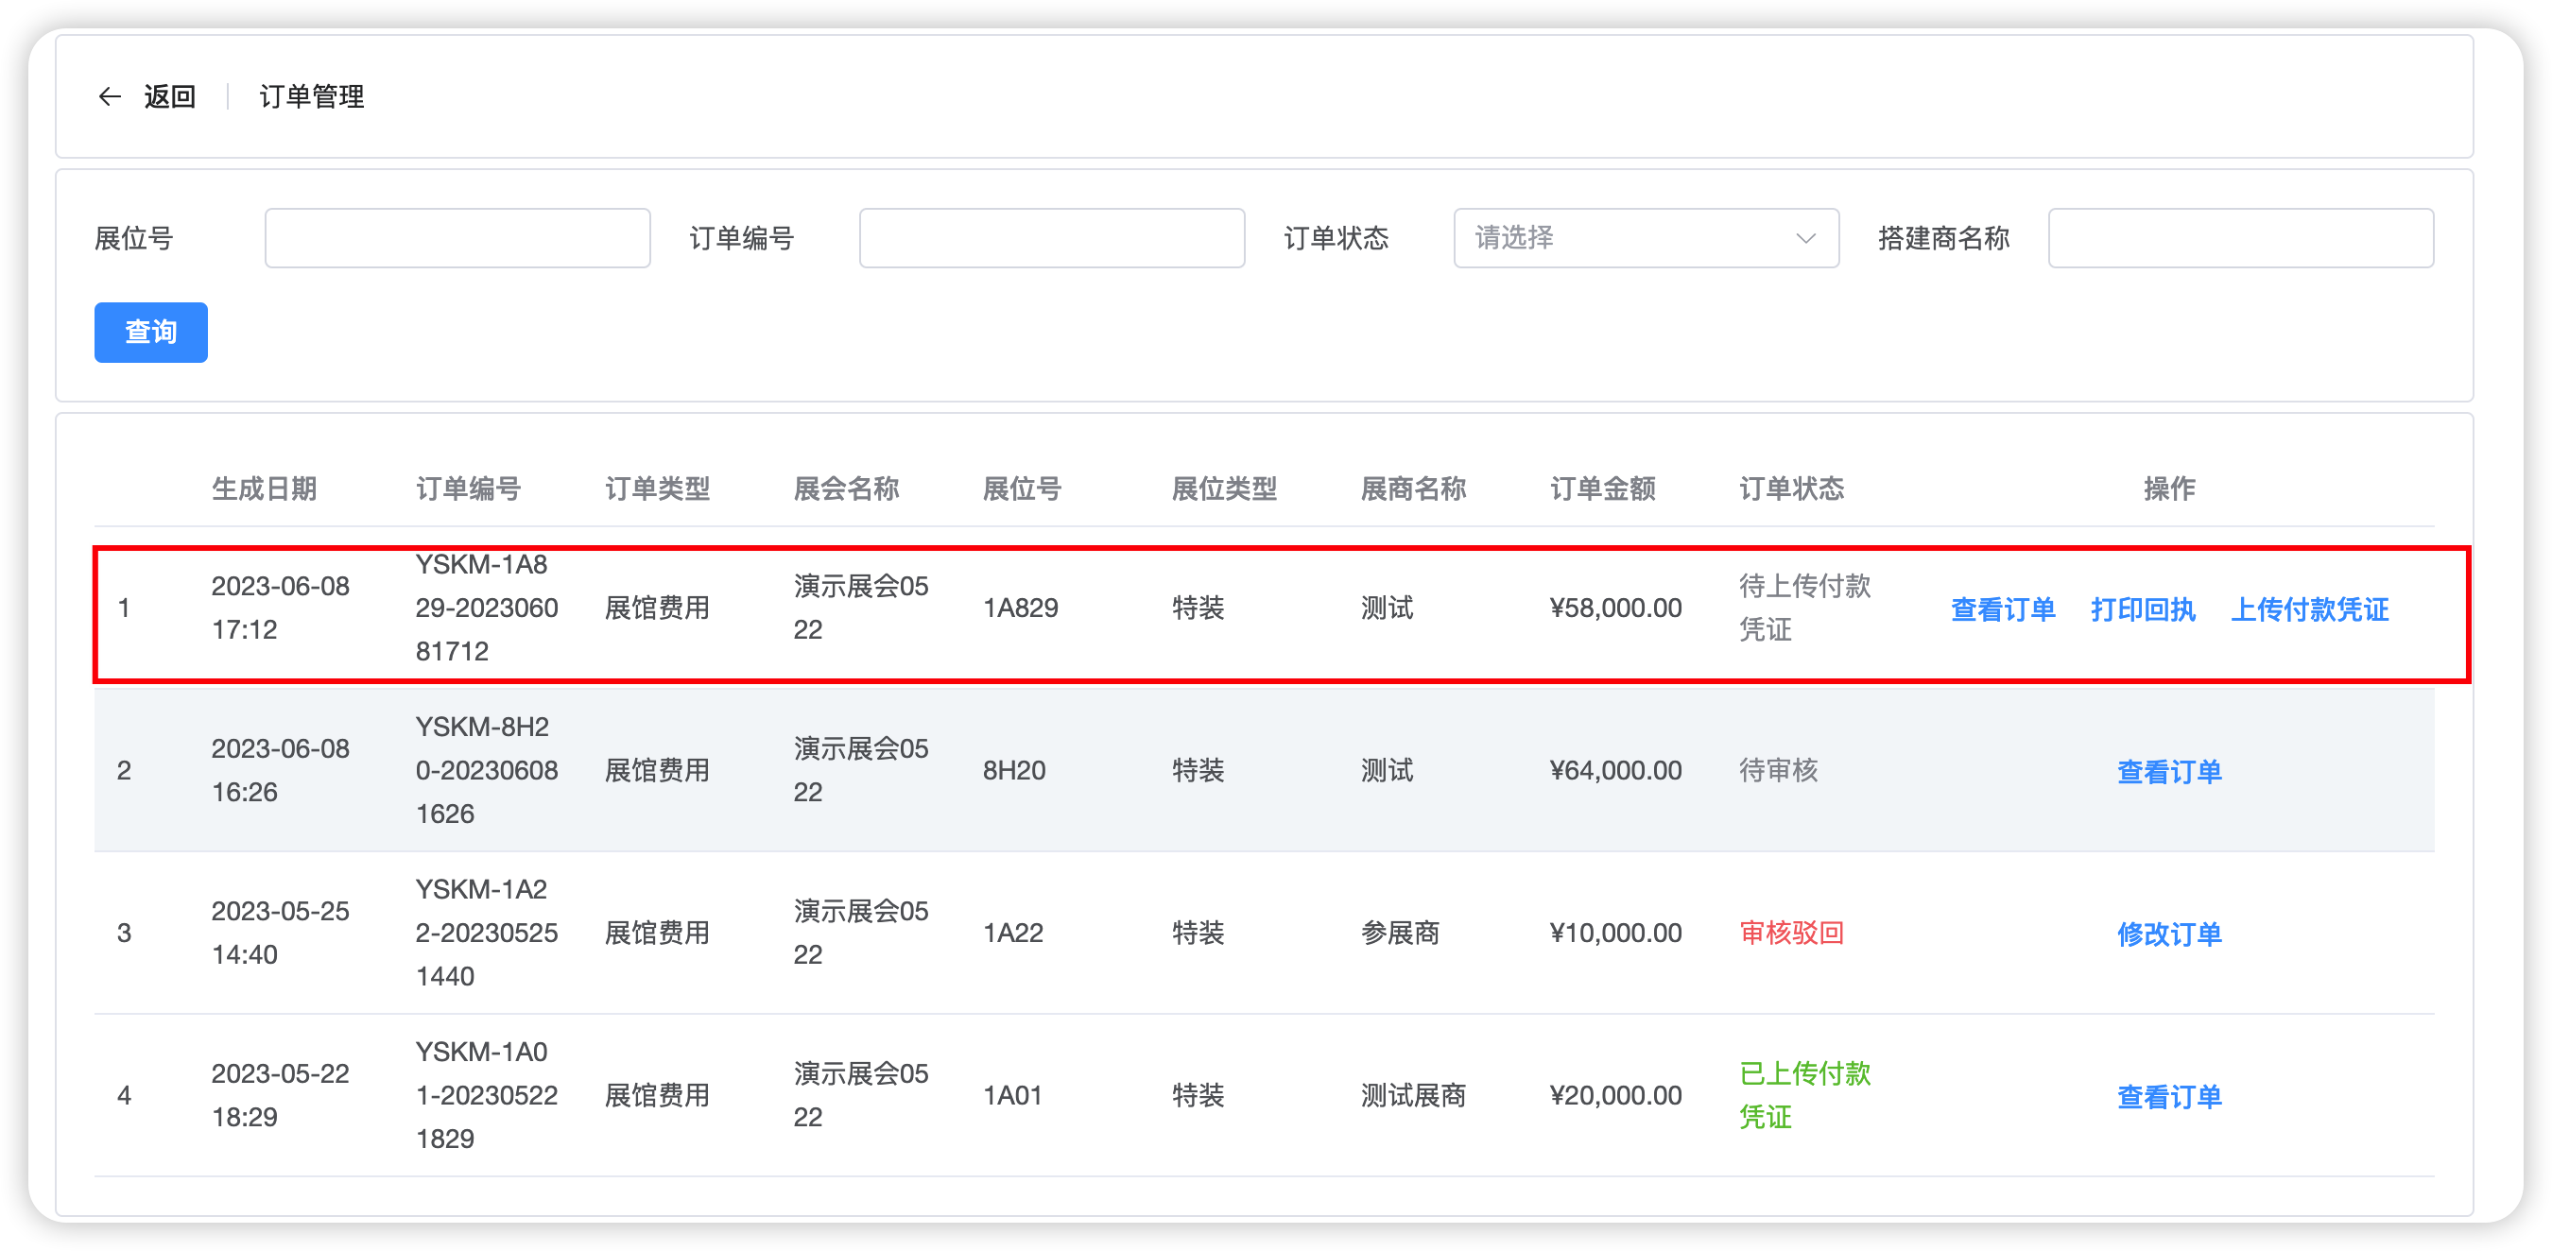The width and height of the screenshot is (2552, 1251).
Task: Click the 订单金额 column header
Action: [1602, 488]
